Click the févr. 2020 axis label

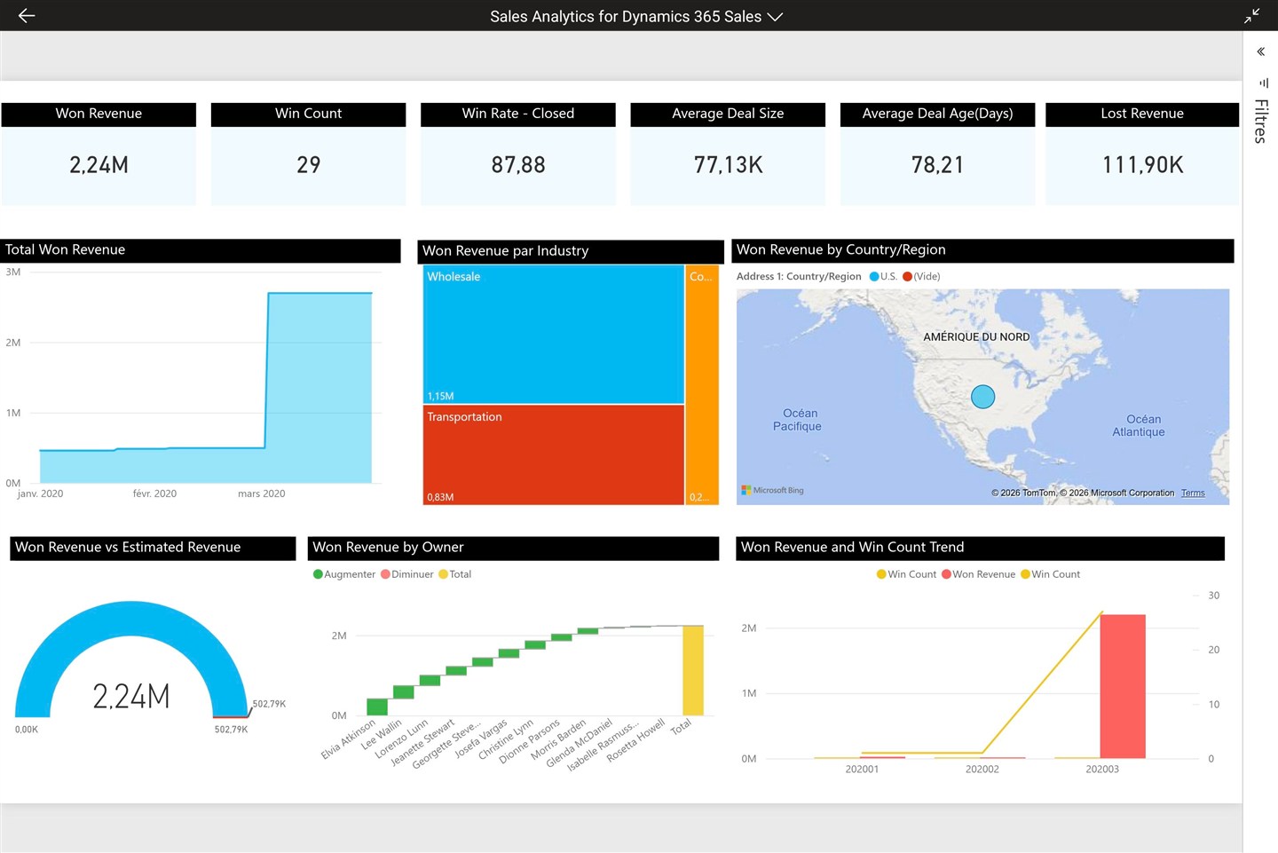[154, 494]
